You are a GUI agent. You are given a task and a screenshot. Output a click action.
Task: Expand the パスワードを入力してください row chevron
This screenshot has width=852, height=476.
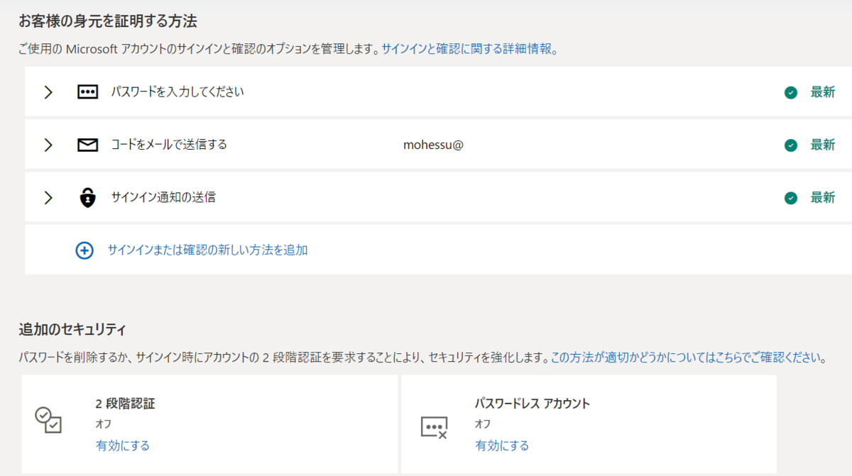tap(48, 92)
